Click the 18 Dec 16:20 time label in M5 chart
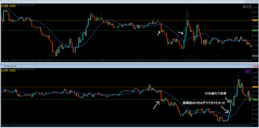 coord(249,125)
